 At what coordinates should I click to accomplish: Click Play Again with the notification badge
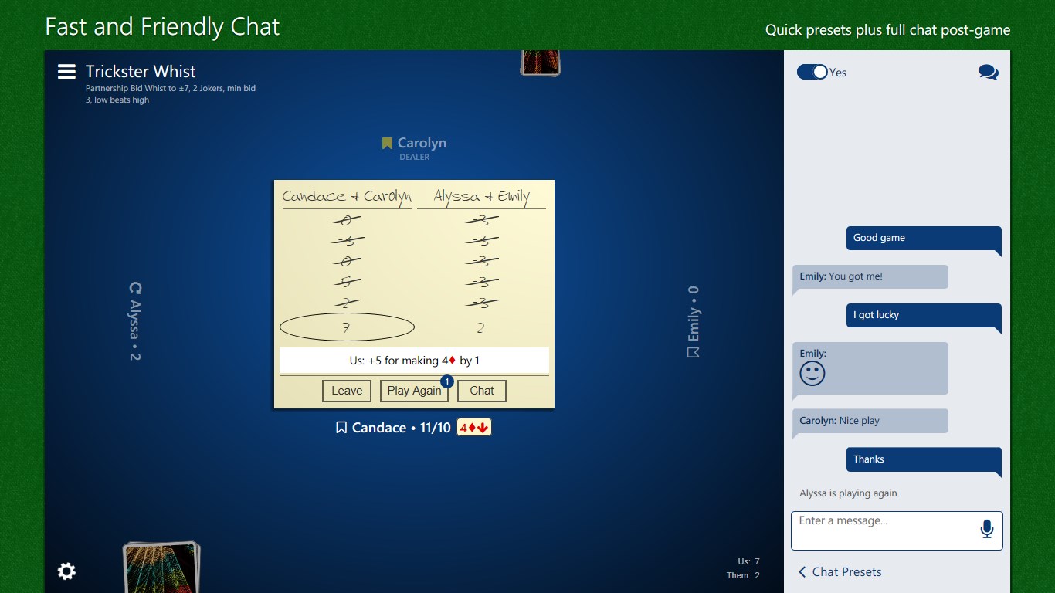415,391
